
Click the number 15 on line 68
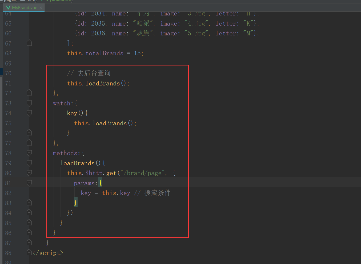[137, 53]
